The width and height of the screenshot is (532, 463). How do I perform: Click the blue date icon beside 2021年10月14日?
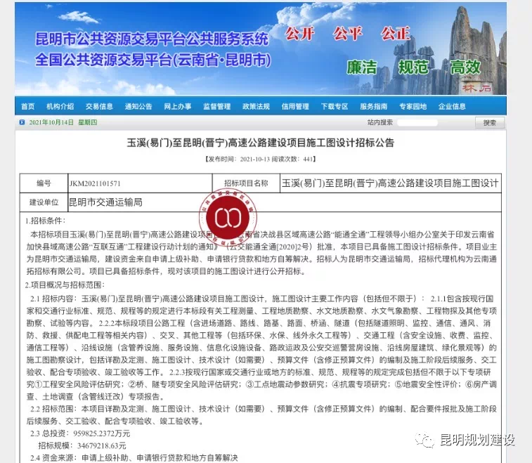[x=22, y=122]
